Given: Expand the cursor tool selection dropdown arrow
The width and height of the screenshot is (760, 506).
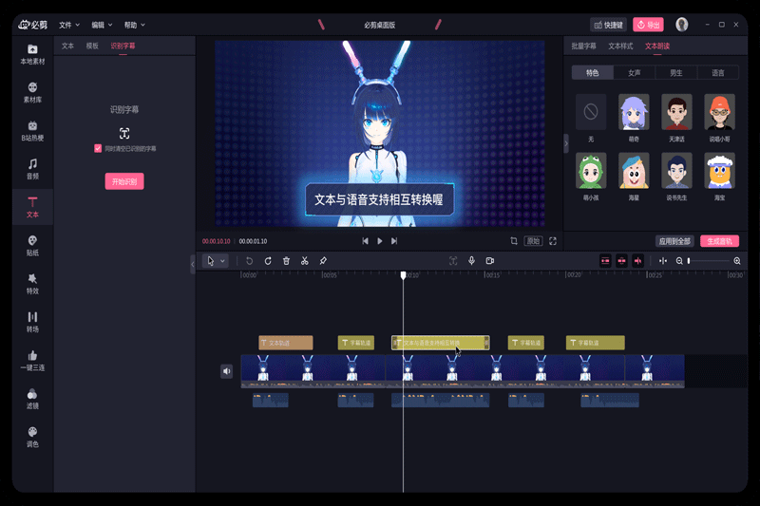Looking at the screenshot, I should [x=223, y=260].
